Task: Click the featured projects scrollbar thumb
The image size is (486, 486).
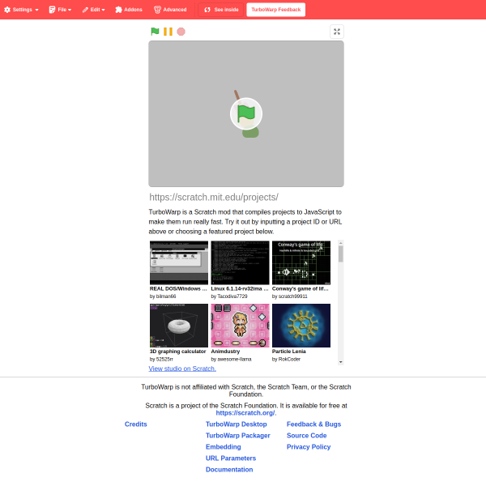Action: tap(341, 254)
